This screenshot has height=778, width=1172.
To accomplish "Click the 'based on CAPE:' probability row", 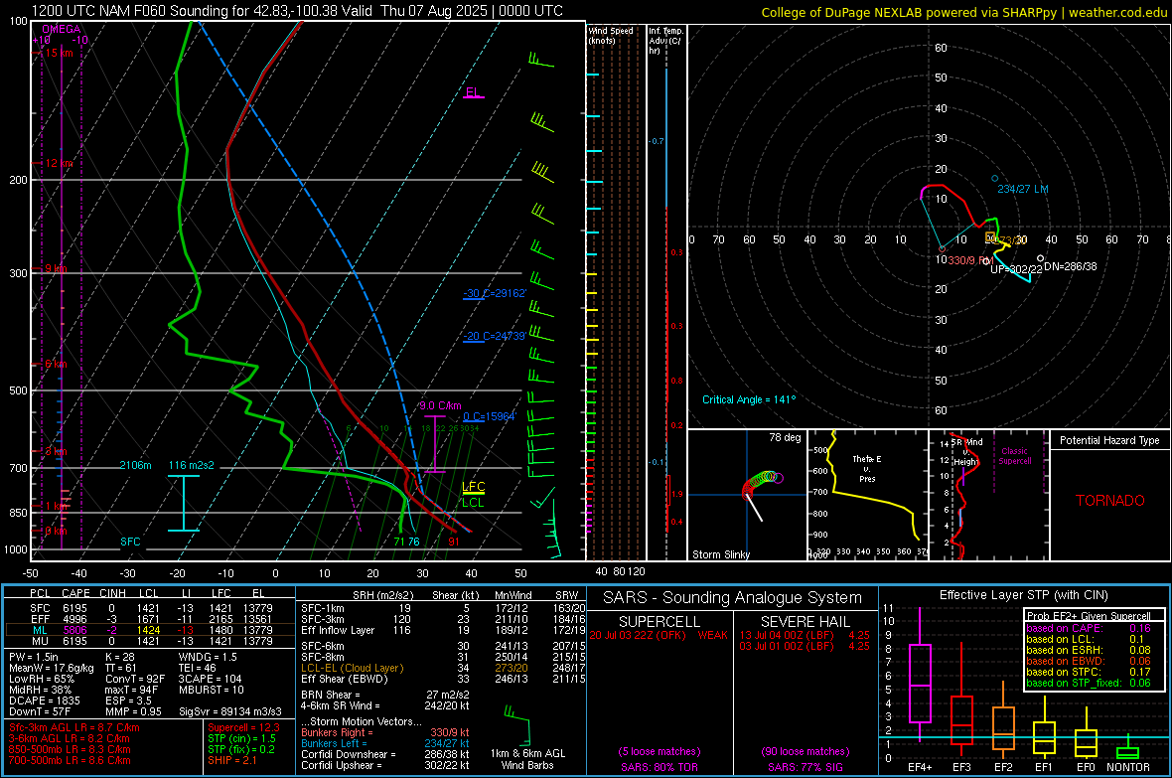I will point(1089,628).
